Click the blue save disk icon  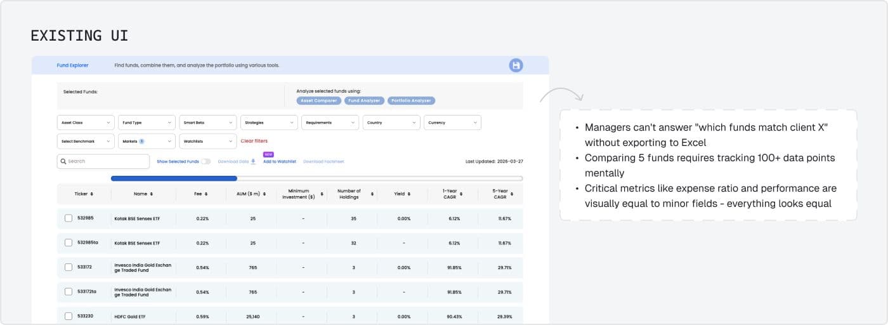click(x=516, y=65)
